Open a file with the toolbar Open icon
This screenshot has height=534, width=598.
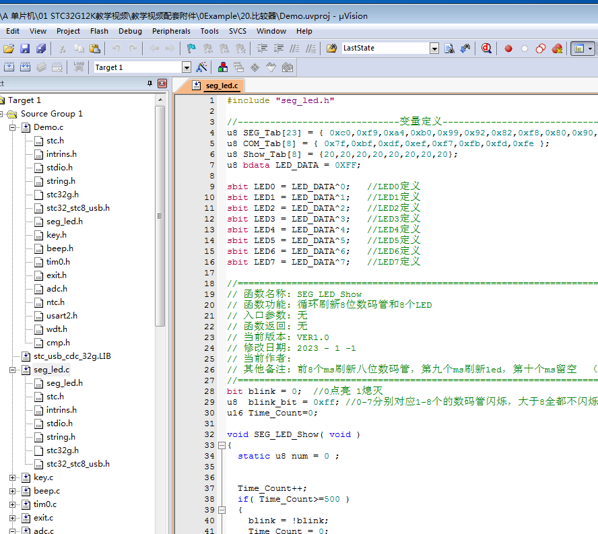pos(9,48)
